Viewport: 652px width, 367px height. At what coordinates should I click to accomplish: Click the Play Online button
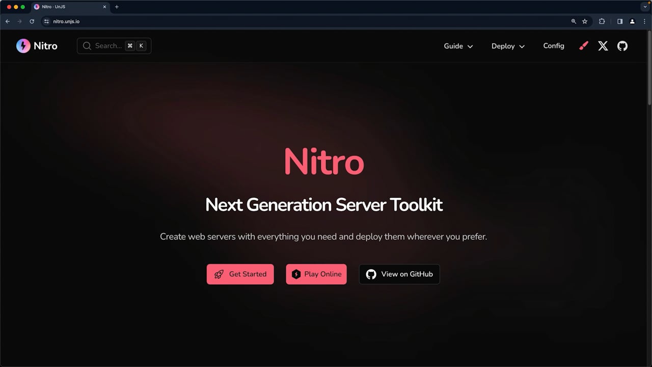pos(316,274)
